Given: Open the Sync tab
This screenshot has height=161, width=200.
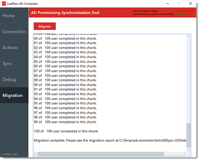Looking at the screenshot, I should pyautogui.click(x=7, y=63).
